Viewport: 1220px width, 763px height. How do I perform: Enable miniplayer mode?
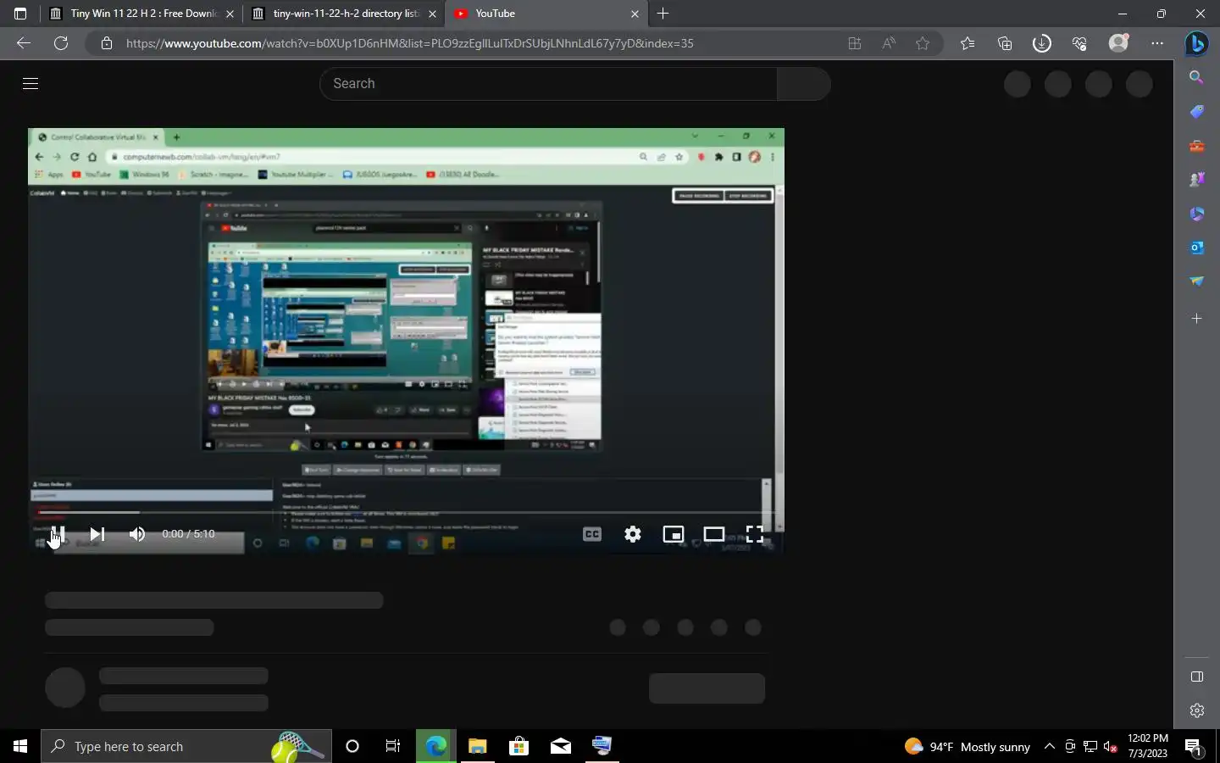click(x=674, y=534)
